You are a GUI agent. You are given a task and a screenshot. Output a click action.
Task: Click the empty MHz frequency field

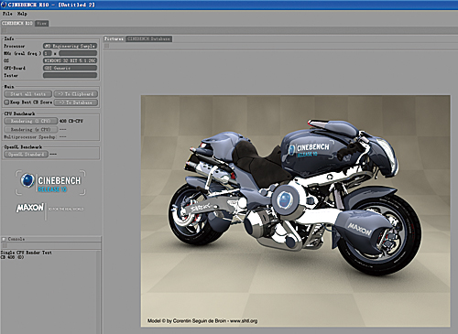pos(78,53)
